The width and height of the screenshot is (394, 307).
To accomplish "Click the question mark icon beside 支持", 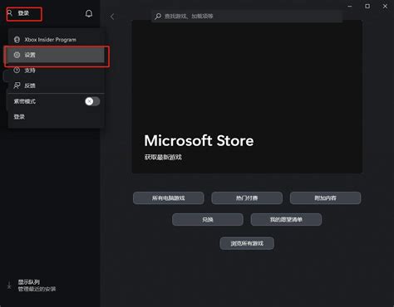I will click(17, 70).
